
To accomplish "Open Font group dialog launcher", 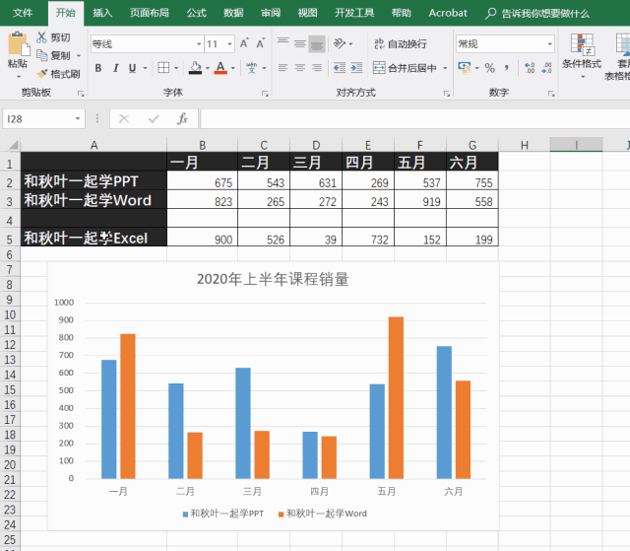I will (265, 94).
